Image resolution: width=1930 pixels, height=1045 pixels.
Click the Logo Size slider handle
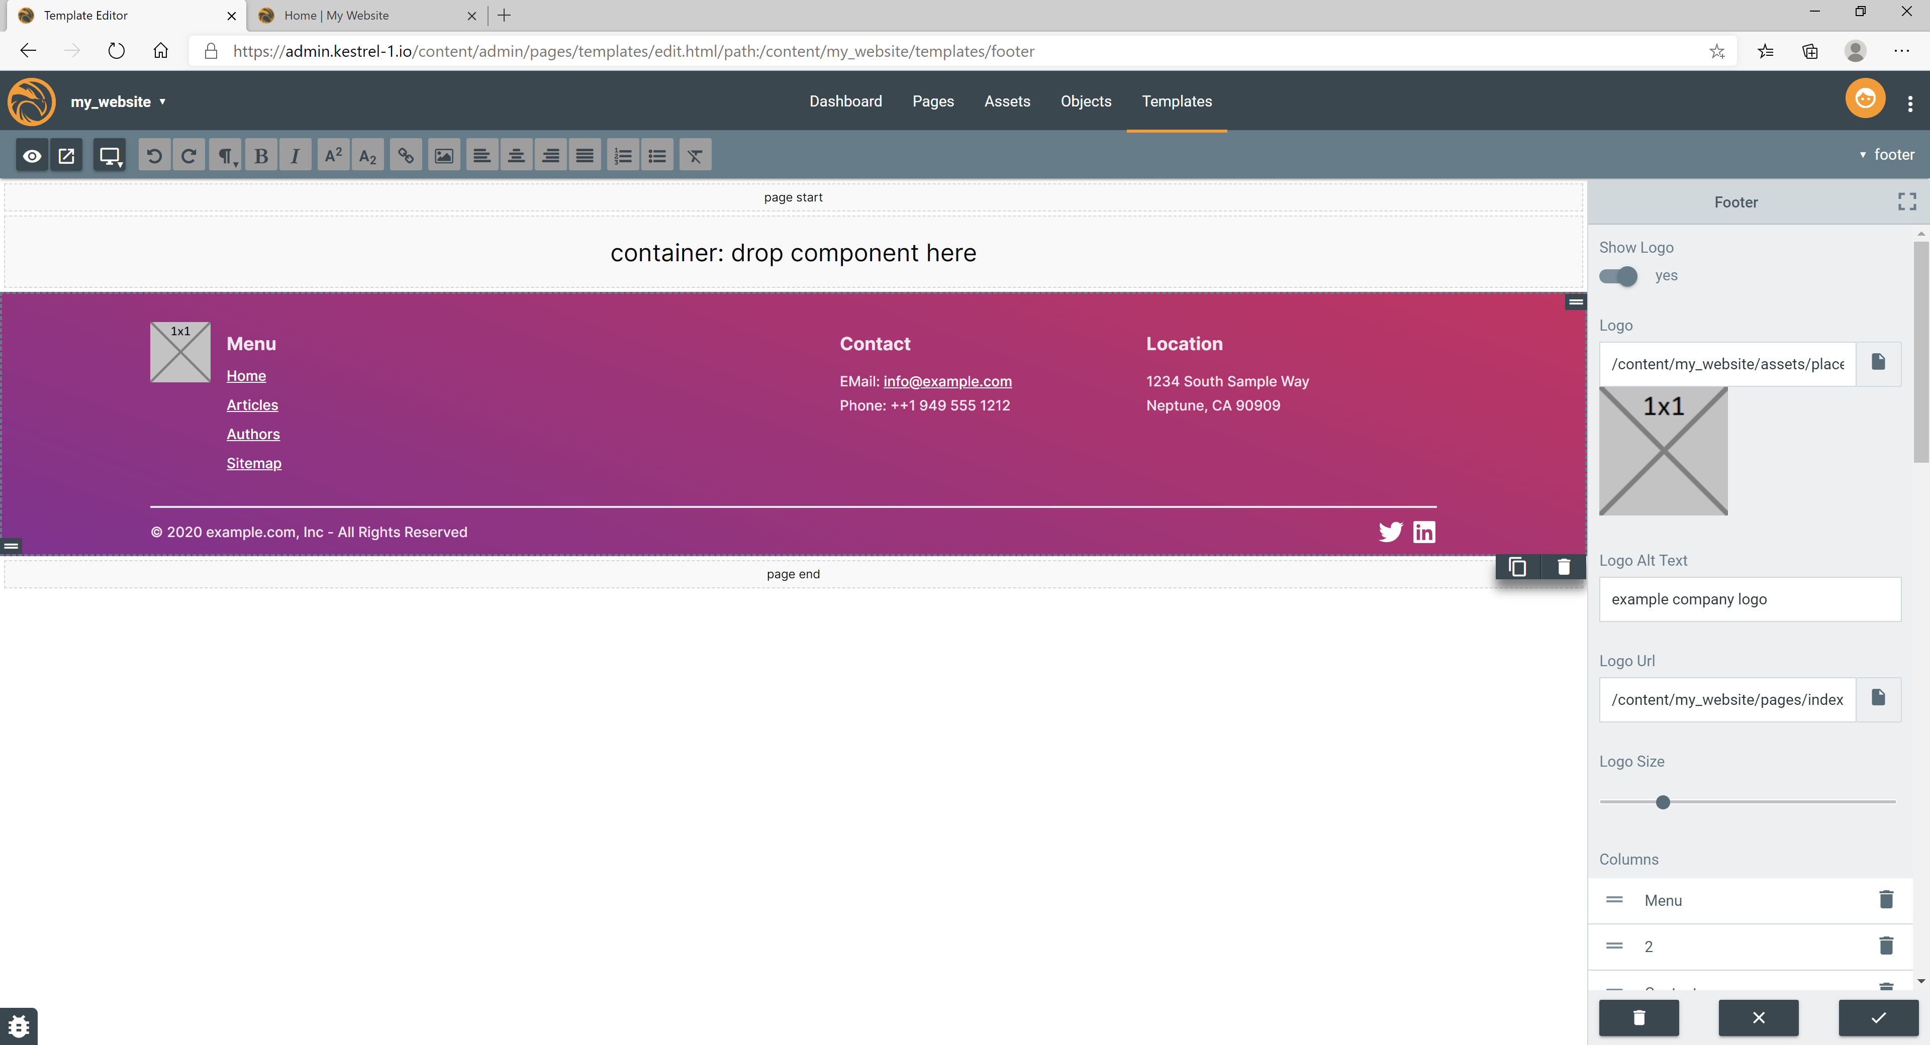1663,802
